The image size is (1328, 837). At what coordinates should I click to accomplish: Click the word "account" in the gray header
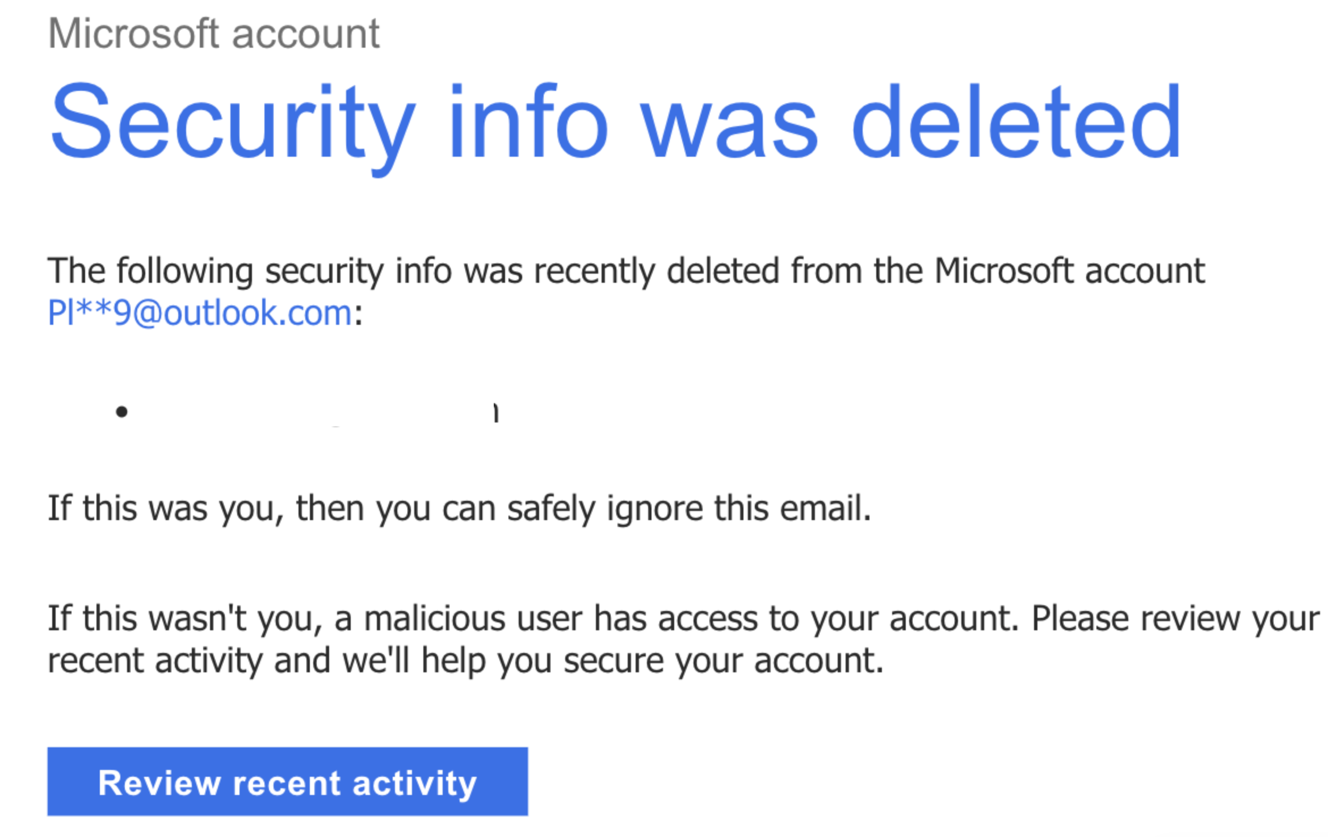[306, 35]
